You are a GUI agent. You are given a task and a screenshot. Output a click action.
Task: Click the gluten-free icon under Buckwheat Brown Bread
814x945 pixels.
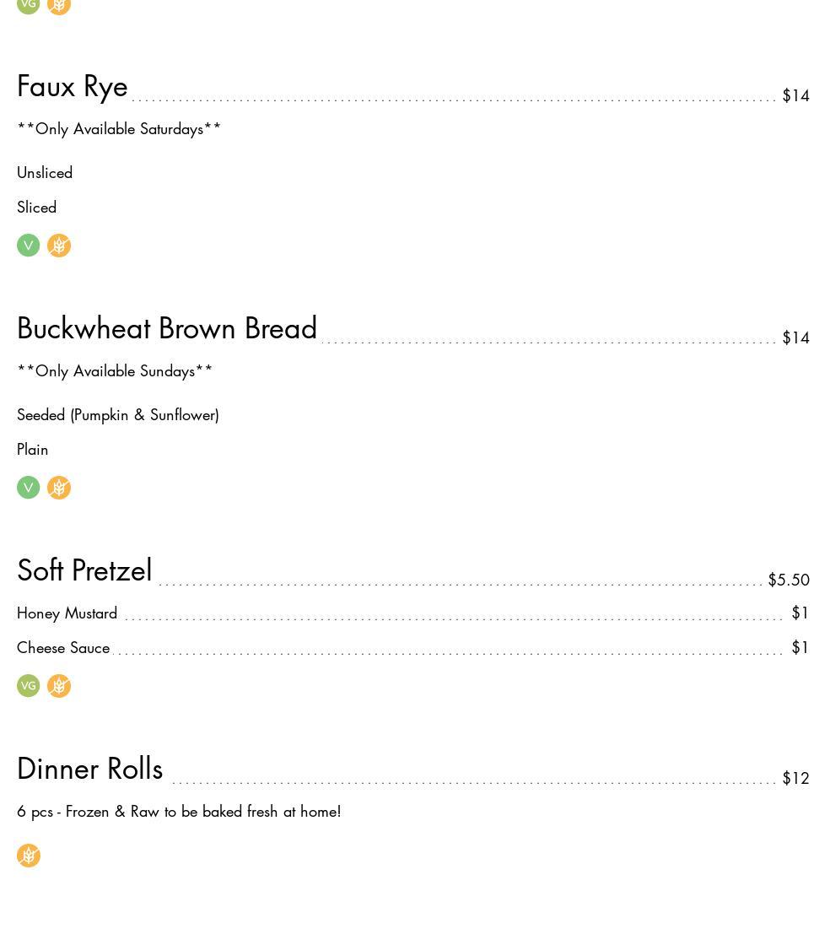point(59,488)
